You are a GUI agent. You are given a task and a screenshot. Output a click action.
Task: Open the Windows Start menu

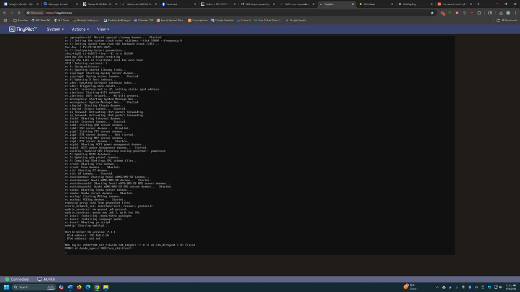coord(6,287)
